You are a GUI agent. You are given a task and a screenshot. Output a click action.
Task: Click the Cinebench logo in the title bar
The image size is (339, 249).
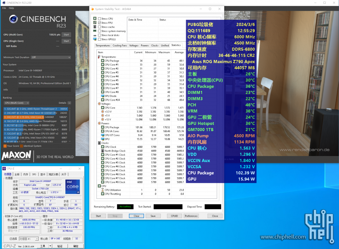4,2
